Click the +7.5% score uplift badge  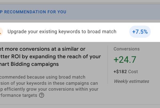[140, 32]
